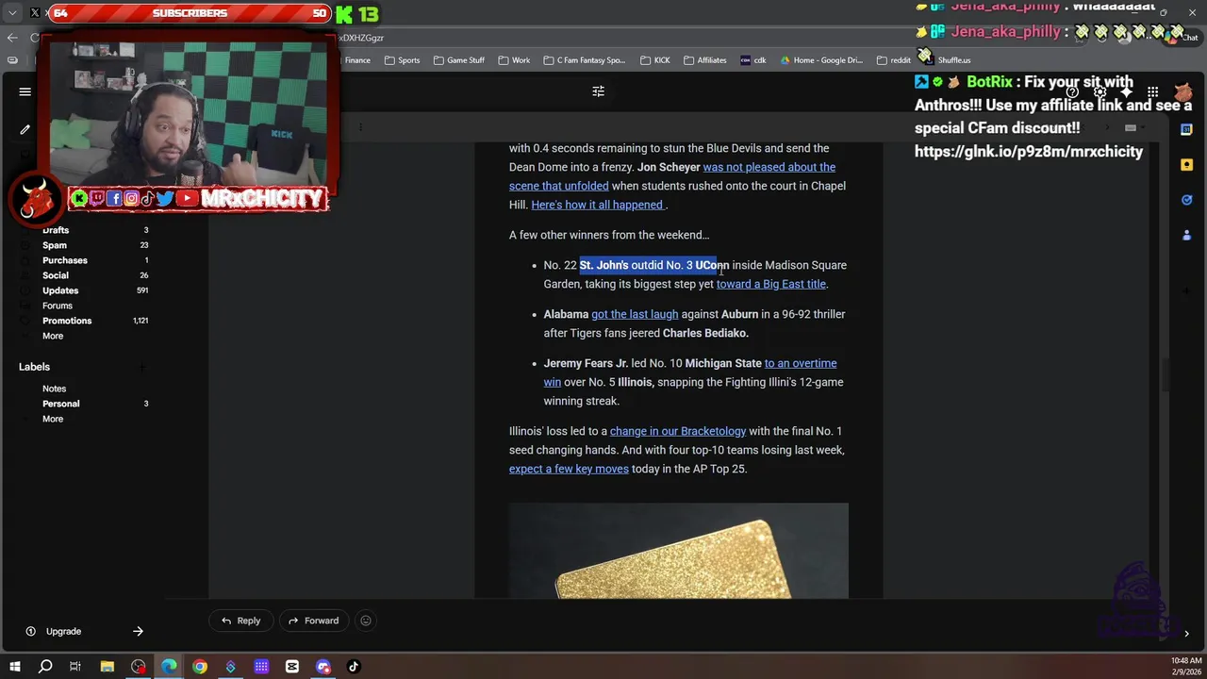Open 'Here's how it all happened' link
The width and height of the screenshot is (1207, 679).
pyautogui.click(x=598, y=205)
